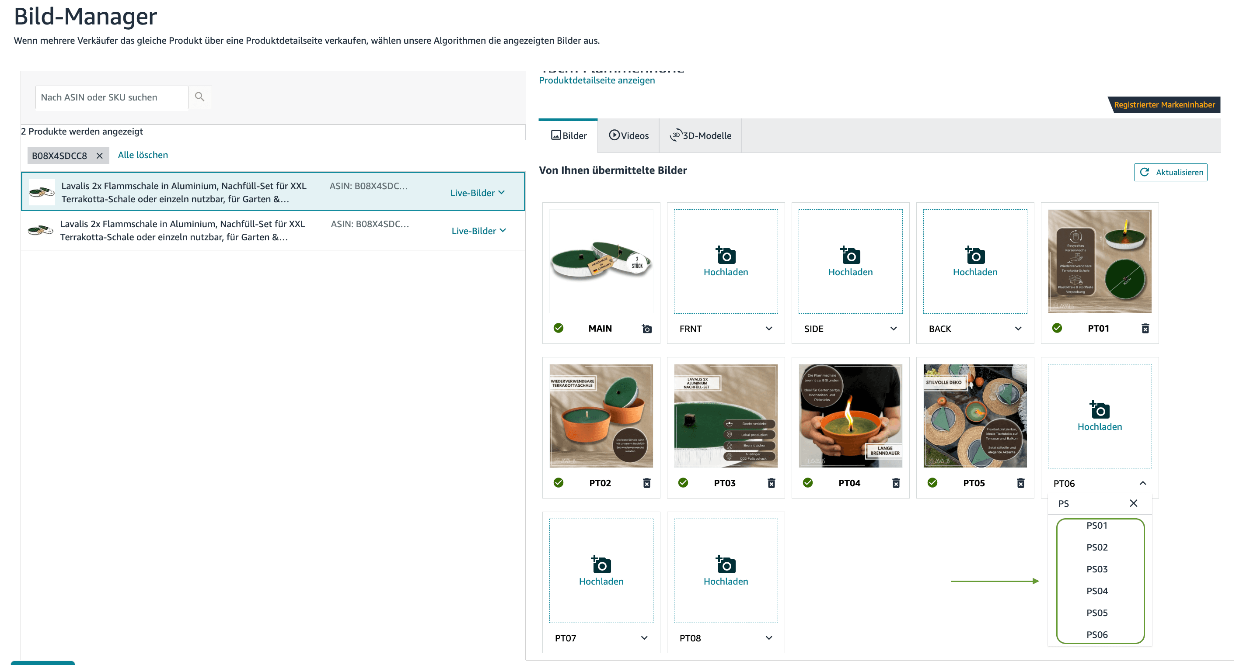The height and width of the screenshot is (665, 1250).
Task: Open the PT02 terracotta bowl thumbnail
Action: coord(601,416)
